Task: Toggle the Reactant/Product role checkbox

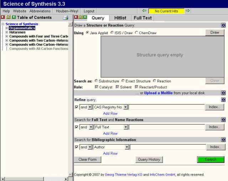Action: [x=136, y=87]
